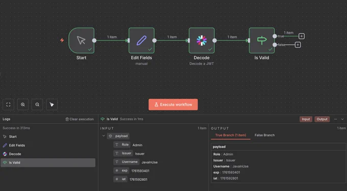Click the lightning trigger icon beside Start
Viewport: 347px width, 191px height.
click(x=62, y=40)
